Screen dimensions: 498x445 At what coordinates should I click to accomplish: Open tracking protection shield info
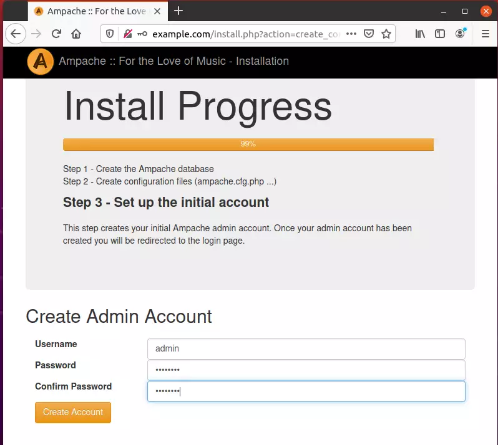point(110,34)
